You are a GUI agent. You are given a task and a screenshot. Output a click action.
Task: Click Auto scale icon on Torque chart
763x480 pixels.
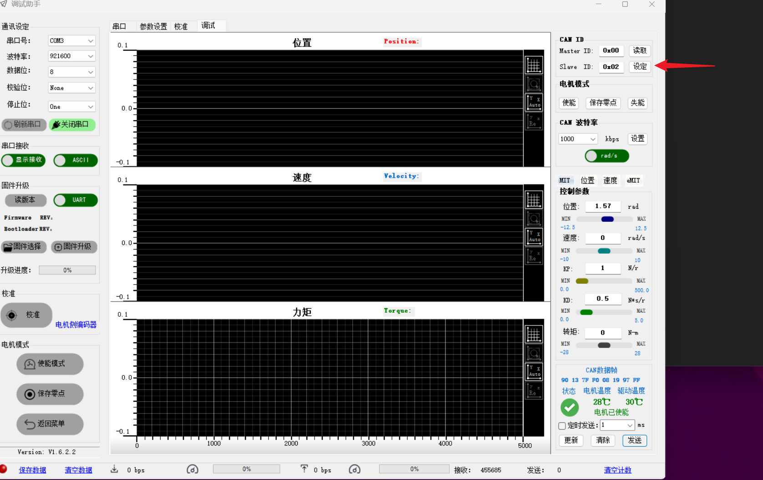pyautogui.click(x=534, y=371)
